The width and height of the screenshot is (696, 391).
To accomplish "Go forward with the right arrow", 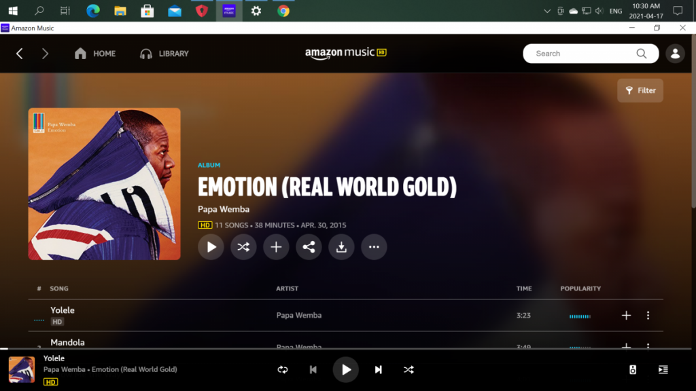I will click(x=45, y=54).
